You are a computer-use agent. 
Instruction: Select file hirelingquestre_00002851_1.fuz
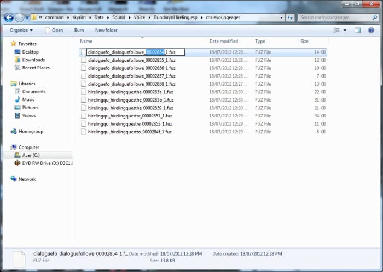(130, 116)
